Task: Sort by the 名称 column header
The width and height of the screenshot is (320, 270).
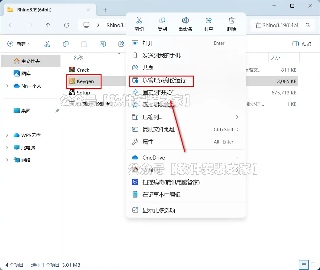Action: pyautogui.click(x=78, y=58)
